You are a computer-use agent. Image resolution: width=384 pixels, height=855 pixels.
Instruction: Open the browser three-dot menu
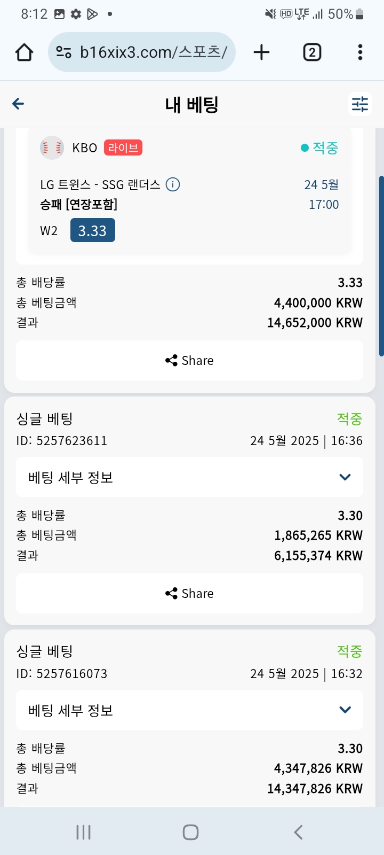(x=360, y=52)
